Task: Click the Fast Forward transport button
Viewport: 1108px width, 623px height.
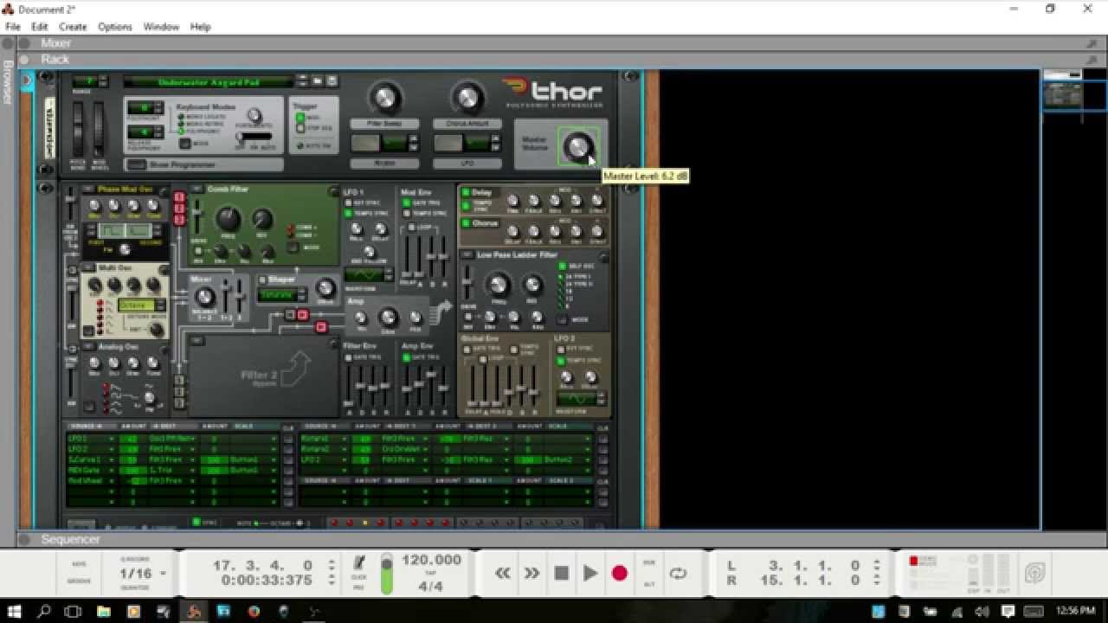Action: coord(531,573)
